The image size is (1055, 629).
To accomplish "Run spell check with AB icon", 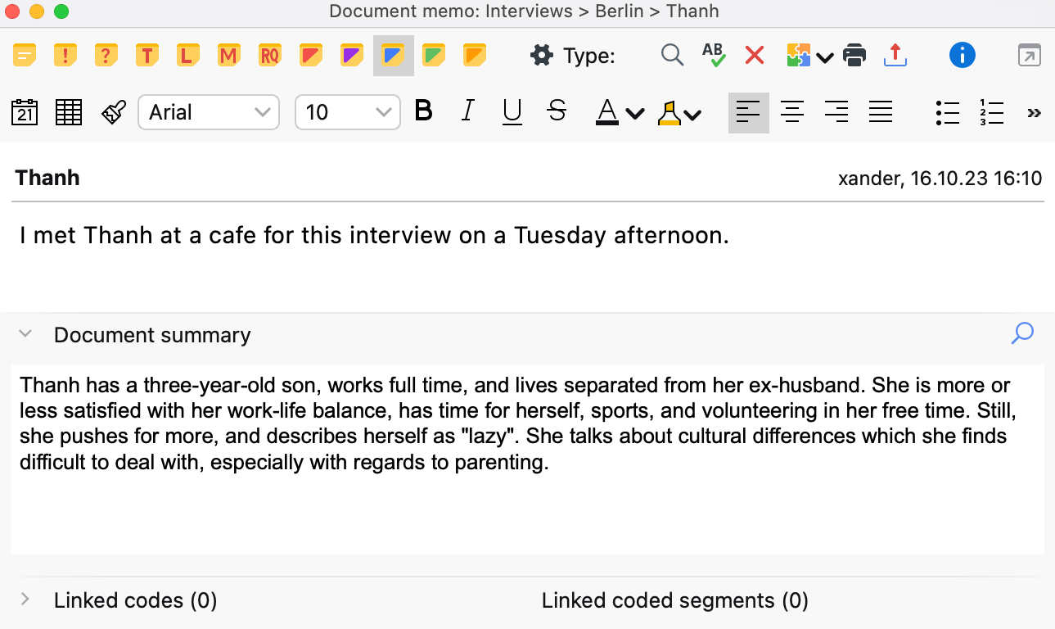I will [x=714, y=56].
